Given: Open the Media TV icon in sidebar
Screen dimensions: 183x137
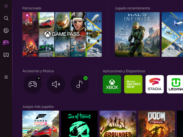Looking at the screenshot, I should [x=6, y=55].
